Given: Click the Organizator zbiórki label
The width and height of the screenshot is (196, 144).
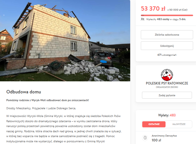Looking at the screenshot, I should click(x=167, y=87).
